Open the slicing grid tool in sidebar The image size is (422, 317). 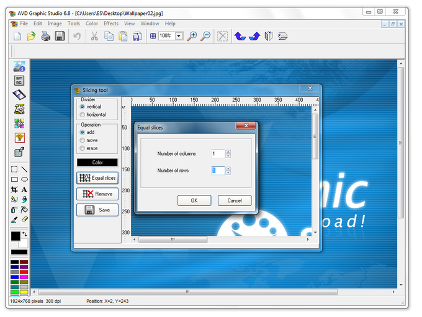(x=19, y=152)
